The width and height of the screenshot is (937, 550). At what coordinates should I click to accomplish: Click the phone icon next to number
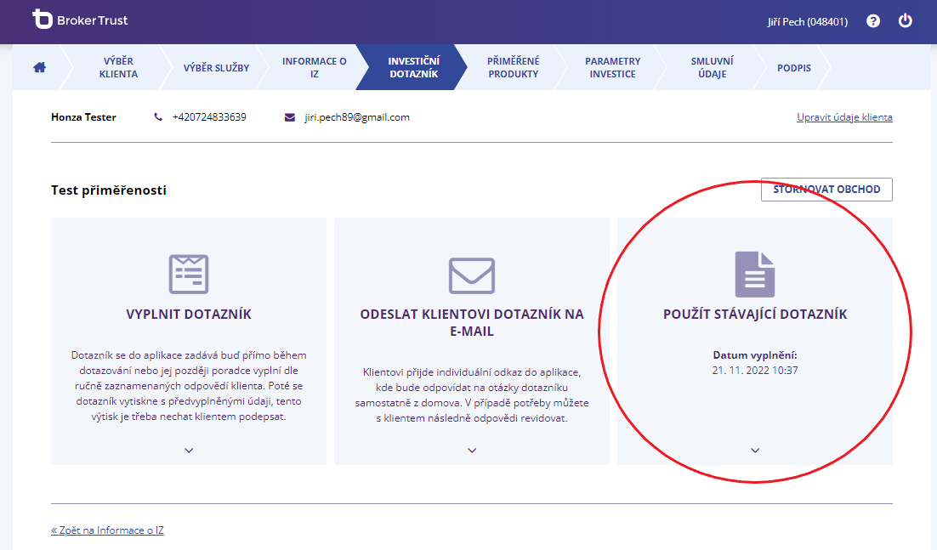[158, 117]
